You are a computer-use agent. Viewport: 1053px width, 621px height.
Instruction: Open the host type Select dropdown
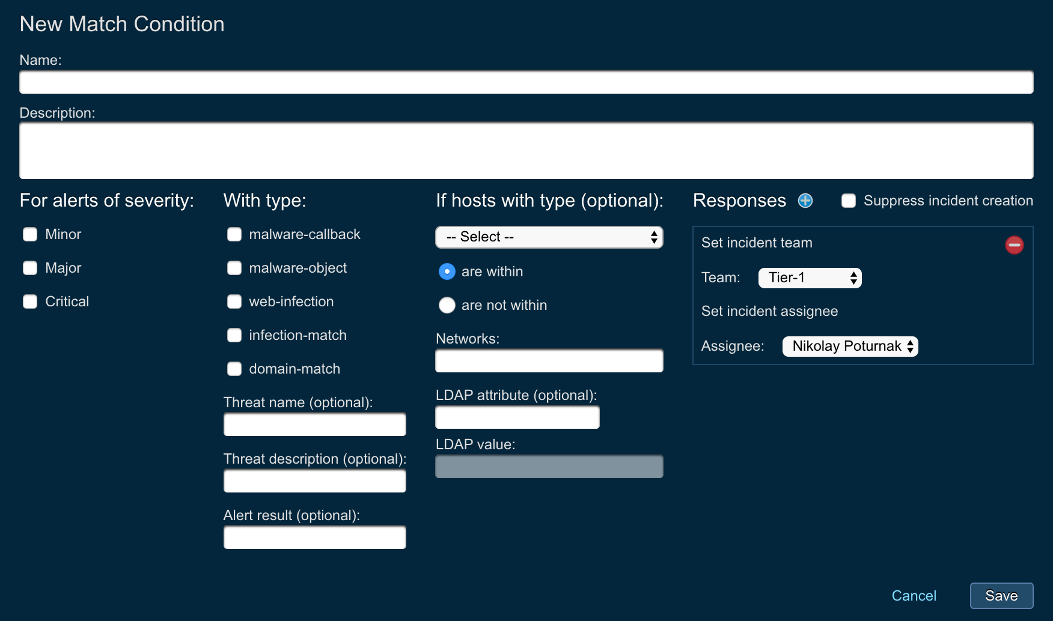[x=549, y=237]
